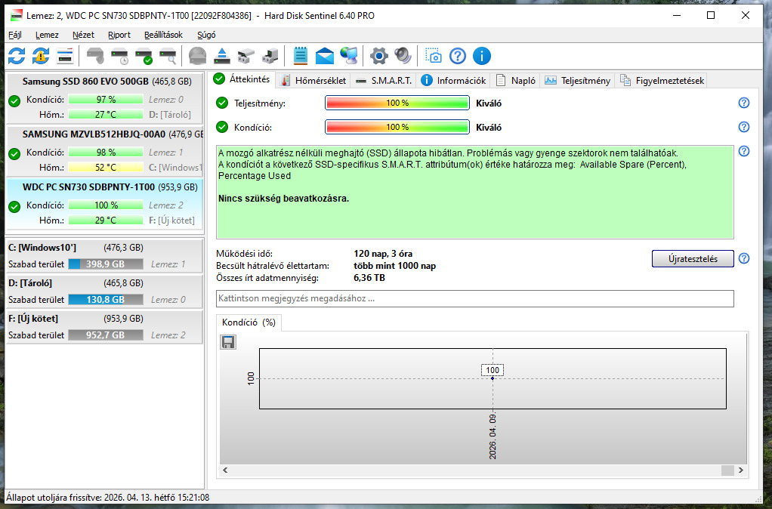This screenshot has width=772, height=509.
Task: Switch to the Hőmérséklet tab
Action: tap(313, 81)
